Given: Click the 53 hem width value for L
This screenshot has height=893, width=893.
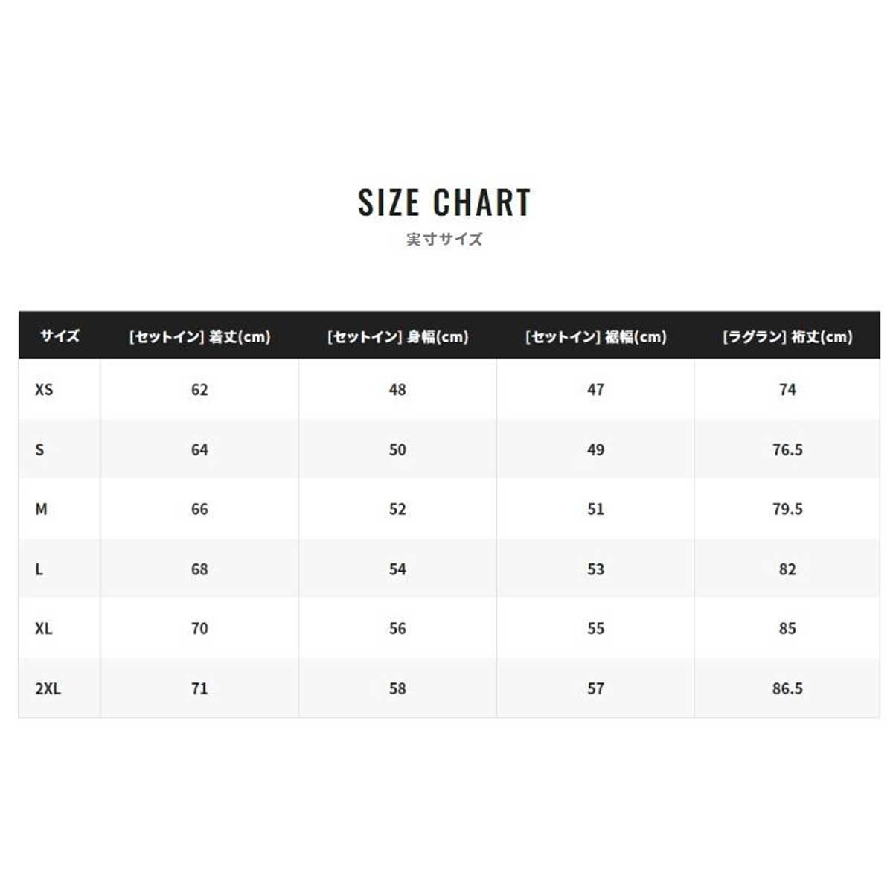Looking at the screenshot, I should click(595, 569).
